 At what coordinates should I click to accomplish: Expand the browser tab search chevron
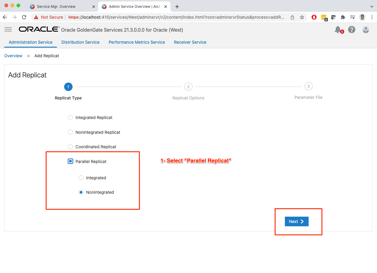[x=372, y=6]
